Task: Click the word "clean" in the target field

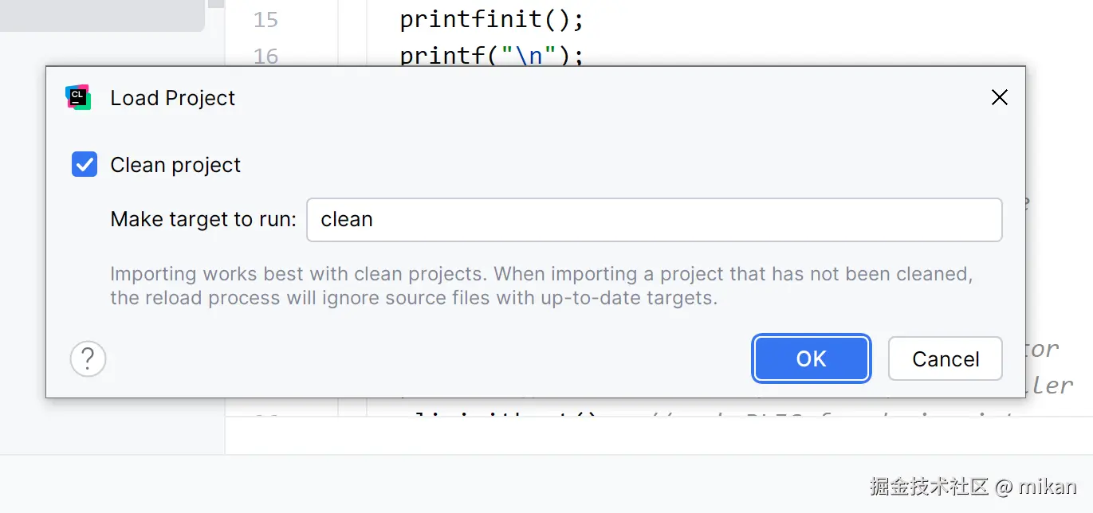Action: pyautogui.click(x=347, y=220)
